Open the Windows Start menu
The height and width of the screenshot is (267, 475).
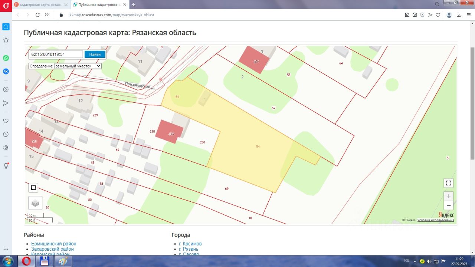pos(8,261)
